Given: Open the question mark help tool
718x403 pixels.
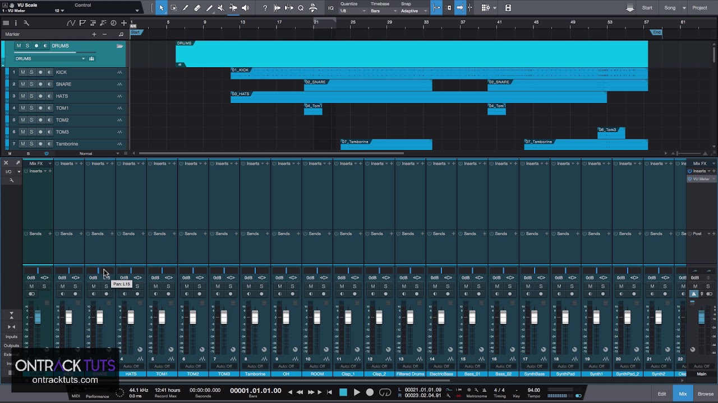Looking at the screenshot, I should point(265,8).
